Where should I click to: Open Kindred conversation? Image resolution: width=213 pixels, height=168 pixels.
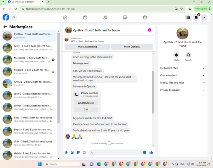[x=29, y=72]
